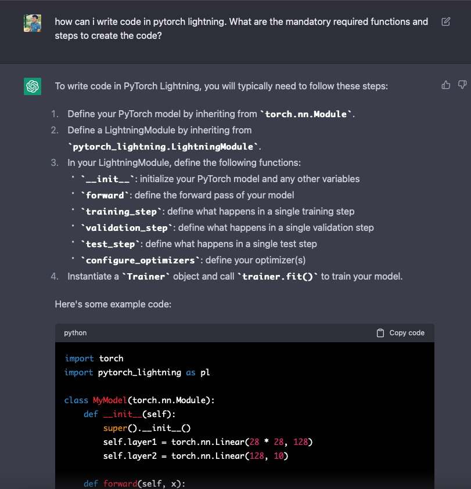Click 'In your LightningModule, define' list item

pyautogui.click(x=184, y=163)
